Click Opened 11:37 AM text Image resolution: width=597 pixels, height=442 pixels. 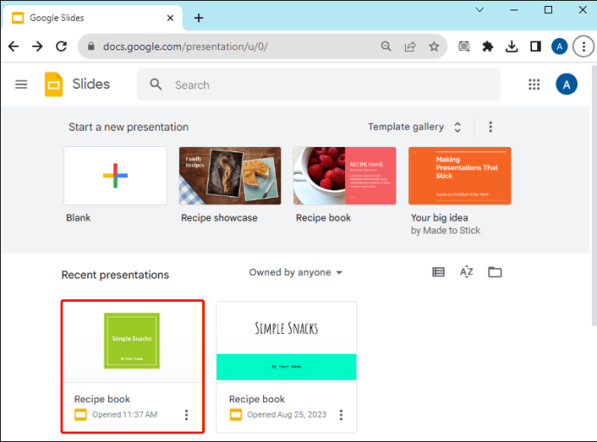125,414
